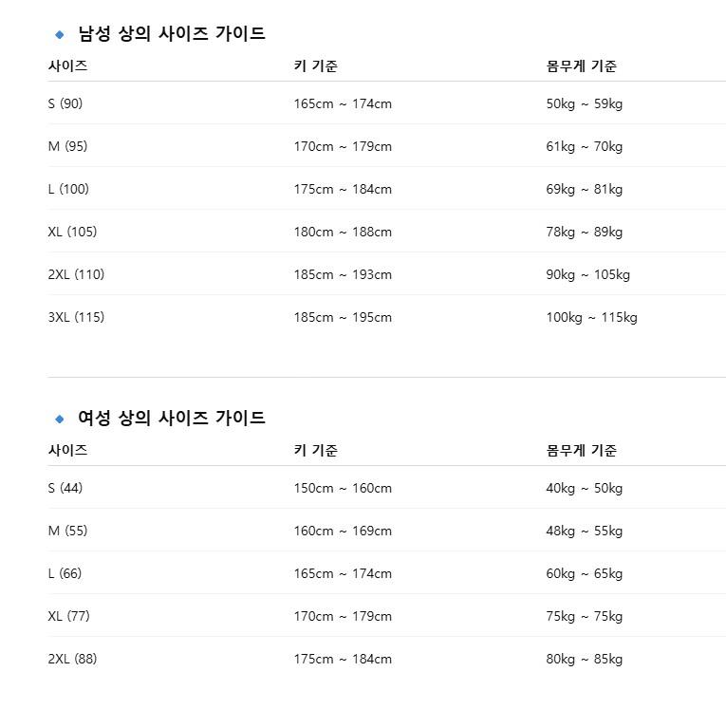Select the 여성 상의 사이즈 가이드 heading
Screen dimensions: 726x709
(171, 419)
